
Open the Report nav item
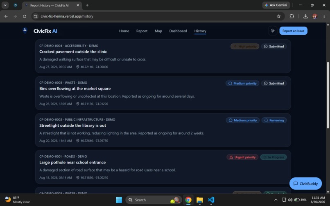coord(142,31)
